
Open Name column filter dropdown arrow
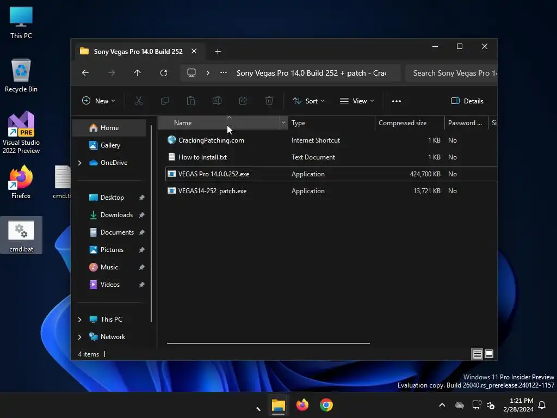[283, 122]
